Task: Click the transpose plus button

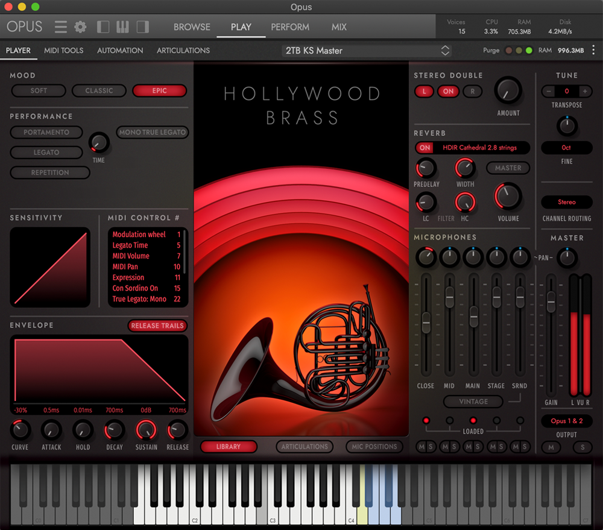Action: point(584,91)
